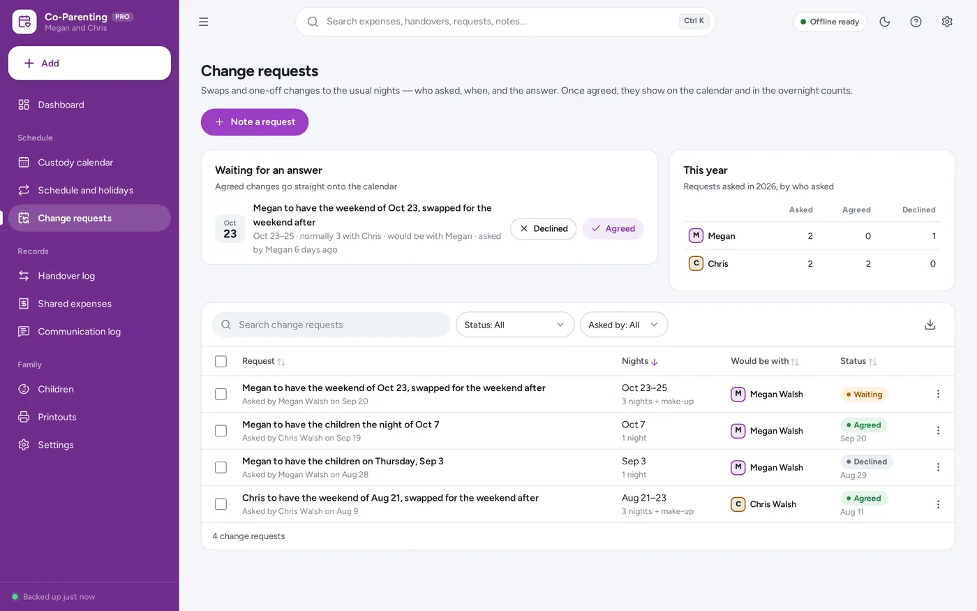Image resolution: width=977 pixels, height=611 pixels.
Task: Open the top-right settings gear
Action: [947, 22]
